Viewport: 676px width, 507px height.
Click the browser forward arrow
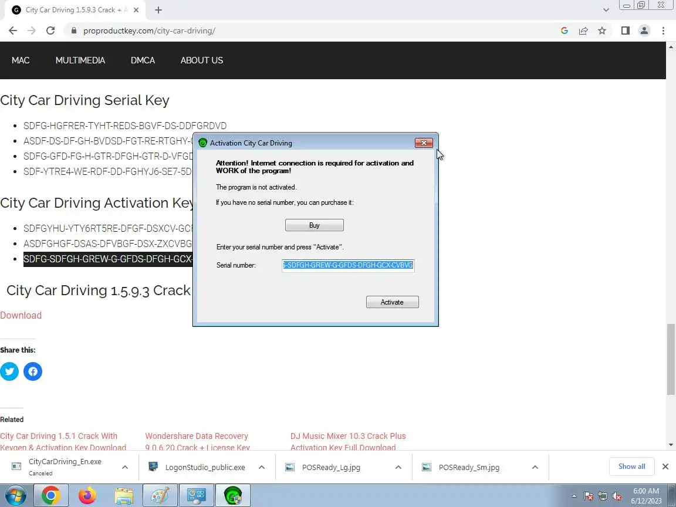click(32, 31)
